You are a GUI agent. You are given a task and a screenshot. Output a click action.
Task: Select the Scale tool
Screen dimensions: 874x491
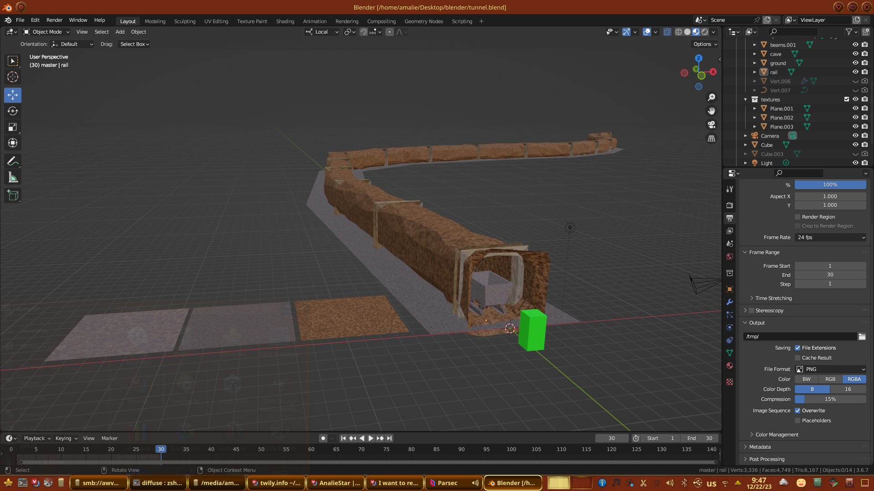(x=13, y=127)
